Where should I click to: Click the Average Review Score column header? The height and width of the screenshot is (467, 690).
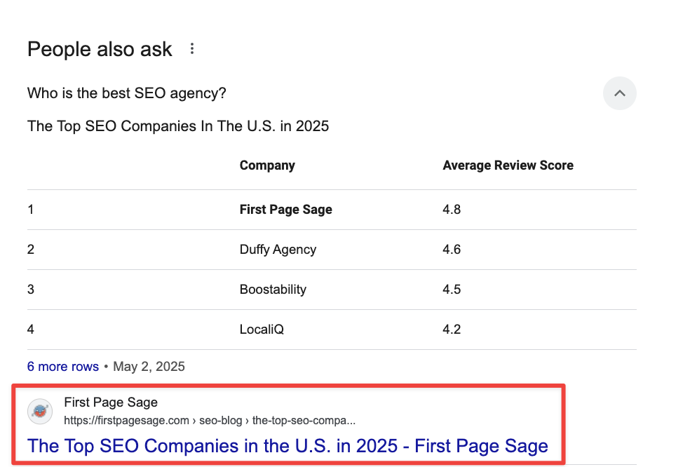[x=508, y=165]
